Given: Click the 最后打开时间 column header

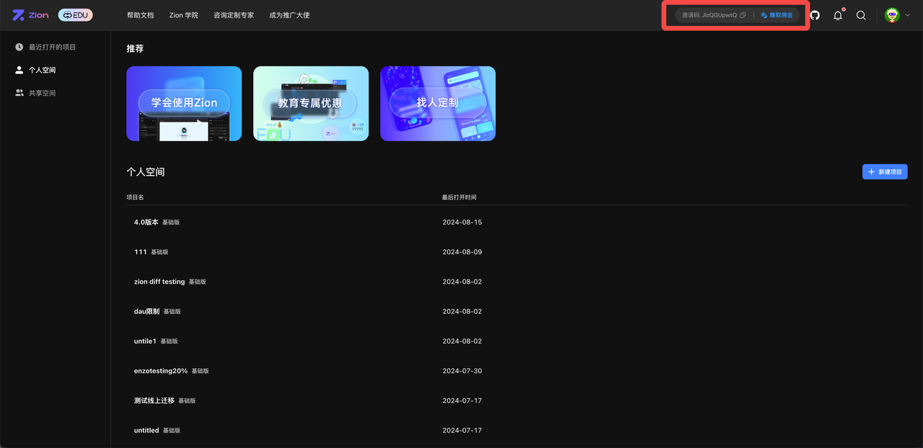Looking at the screenshot, I should (x=459, y=197).
